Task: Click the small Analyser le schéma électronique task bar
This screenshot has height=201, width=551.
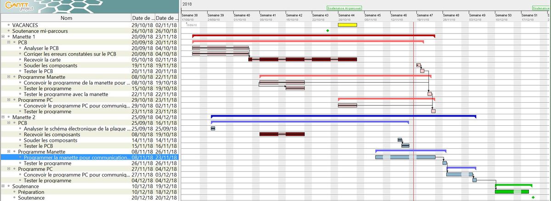Action: point(213,128)
